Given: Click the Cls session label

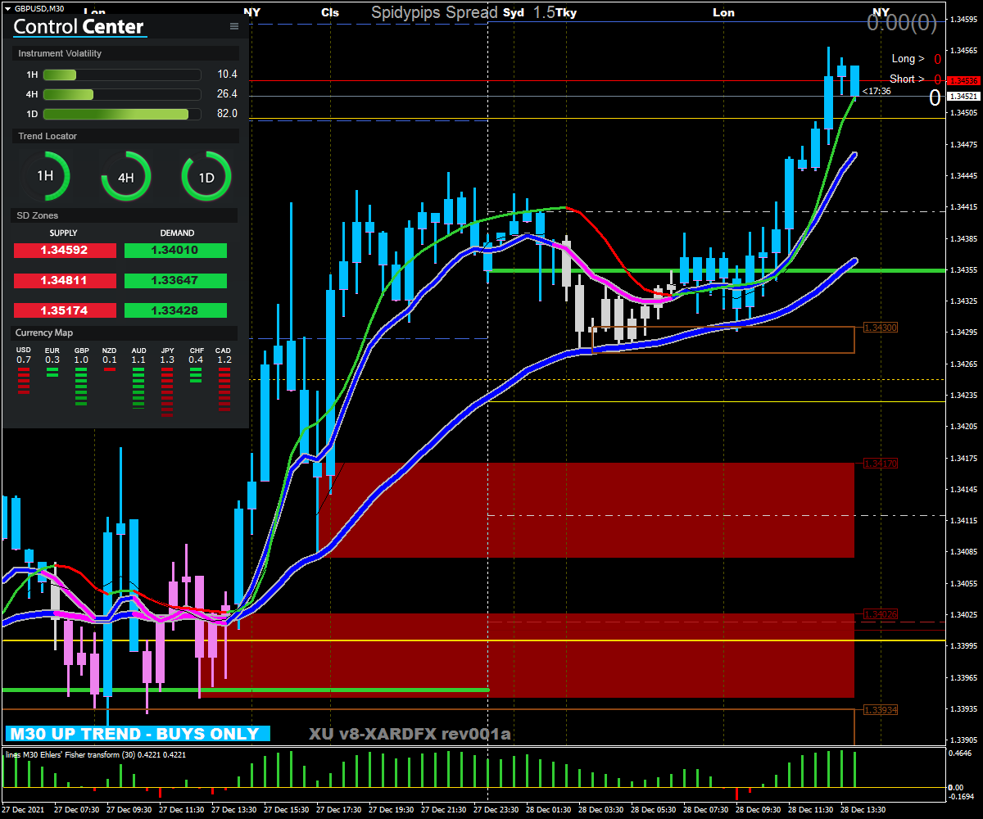Looking at the screenshot, I should [x=330, y=12].
